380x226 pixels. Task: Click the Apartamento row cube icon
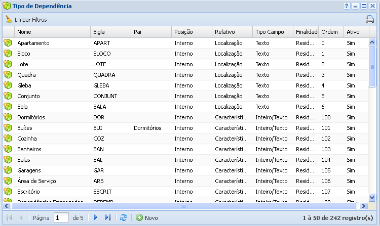[8, 43]
